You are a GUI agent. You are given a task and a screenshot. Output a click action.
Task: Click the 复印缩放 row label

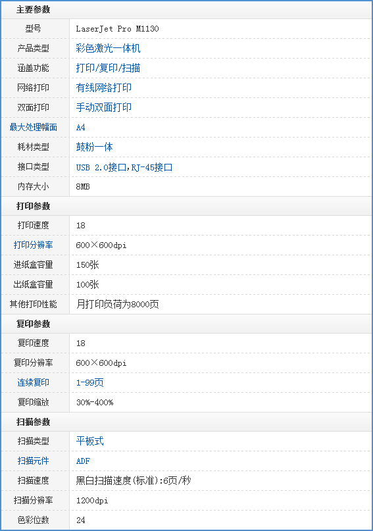coord(33,402)
